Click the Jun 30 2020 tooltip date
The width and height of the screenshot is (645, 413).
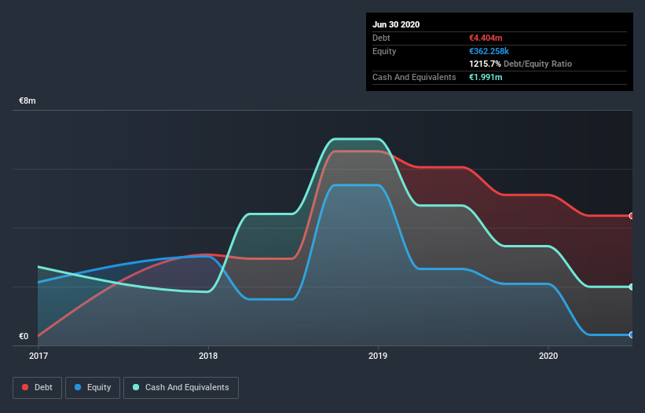click(x=396, y=24)
